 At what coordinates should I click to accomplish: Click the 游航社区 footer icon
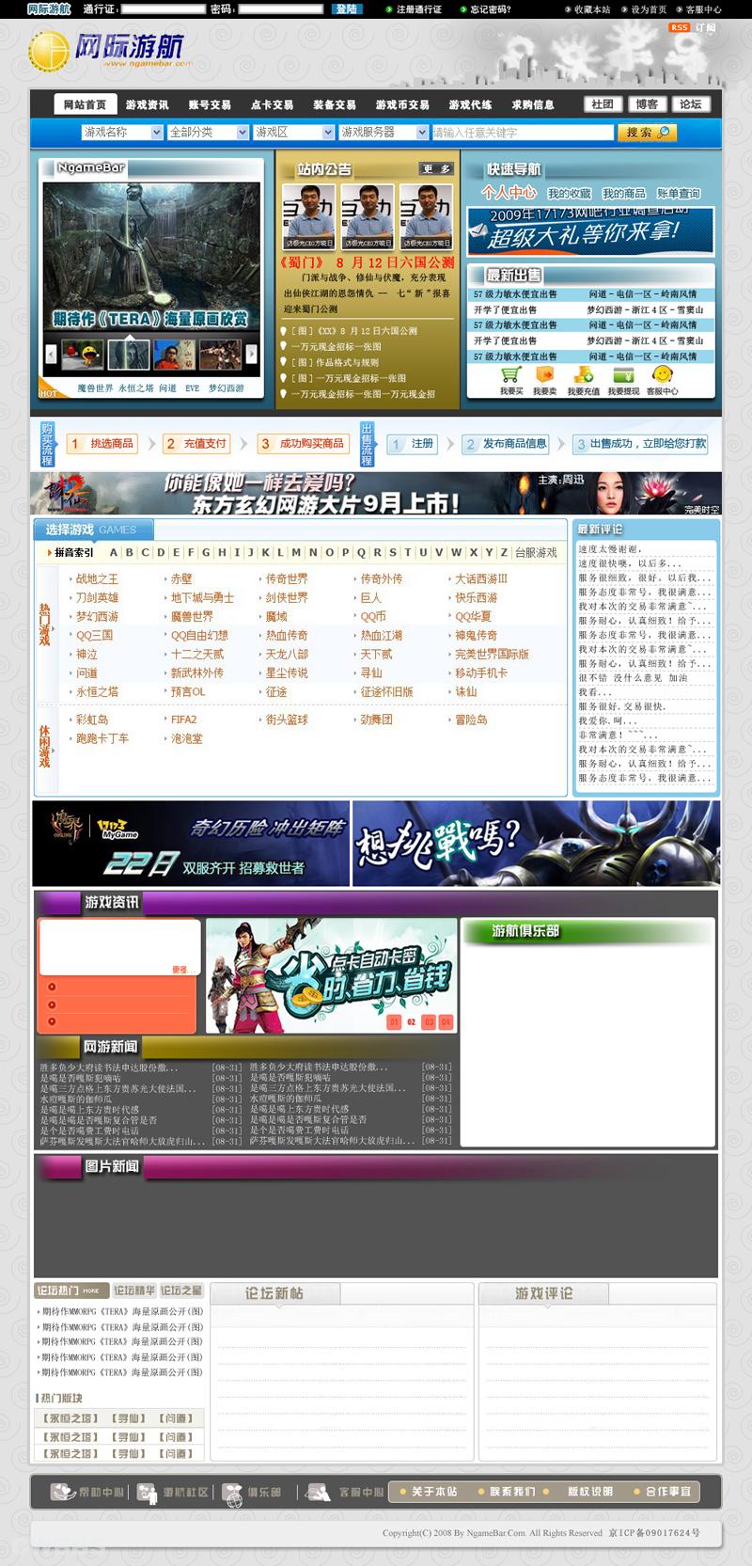pyautogui.click(x=147, y=1492)
